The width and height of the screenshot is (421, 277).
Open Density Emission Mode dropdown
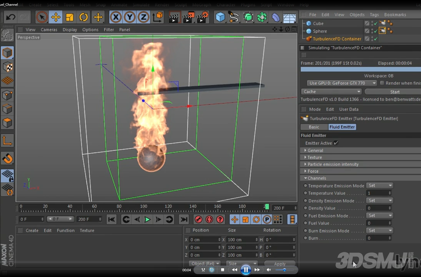[380, 200]
